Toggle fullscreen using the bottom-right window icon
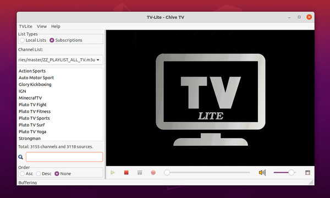 pos(307,173)
